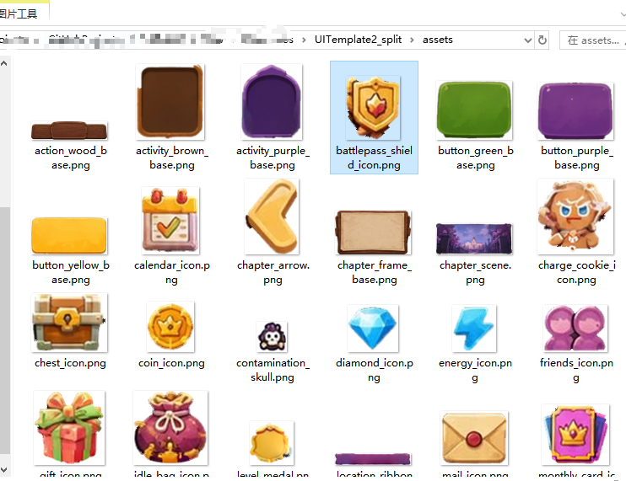
Task: Focus the search assets input field
Action: pos(593,40)
